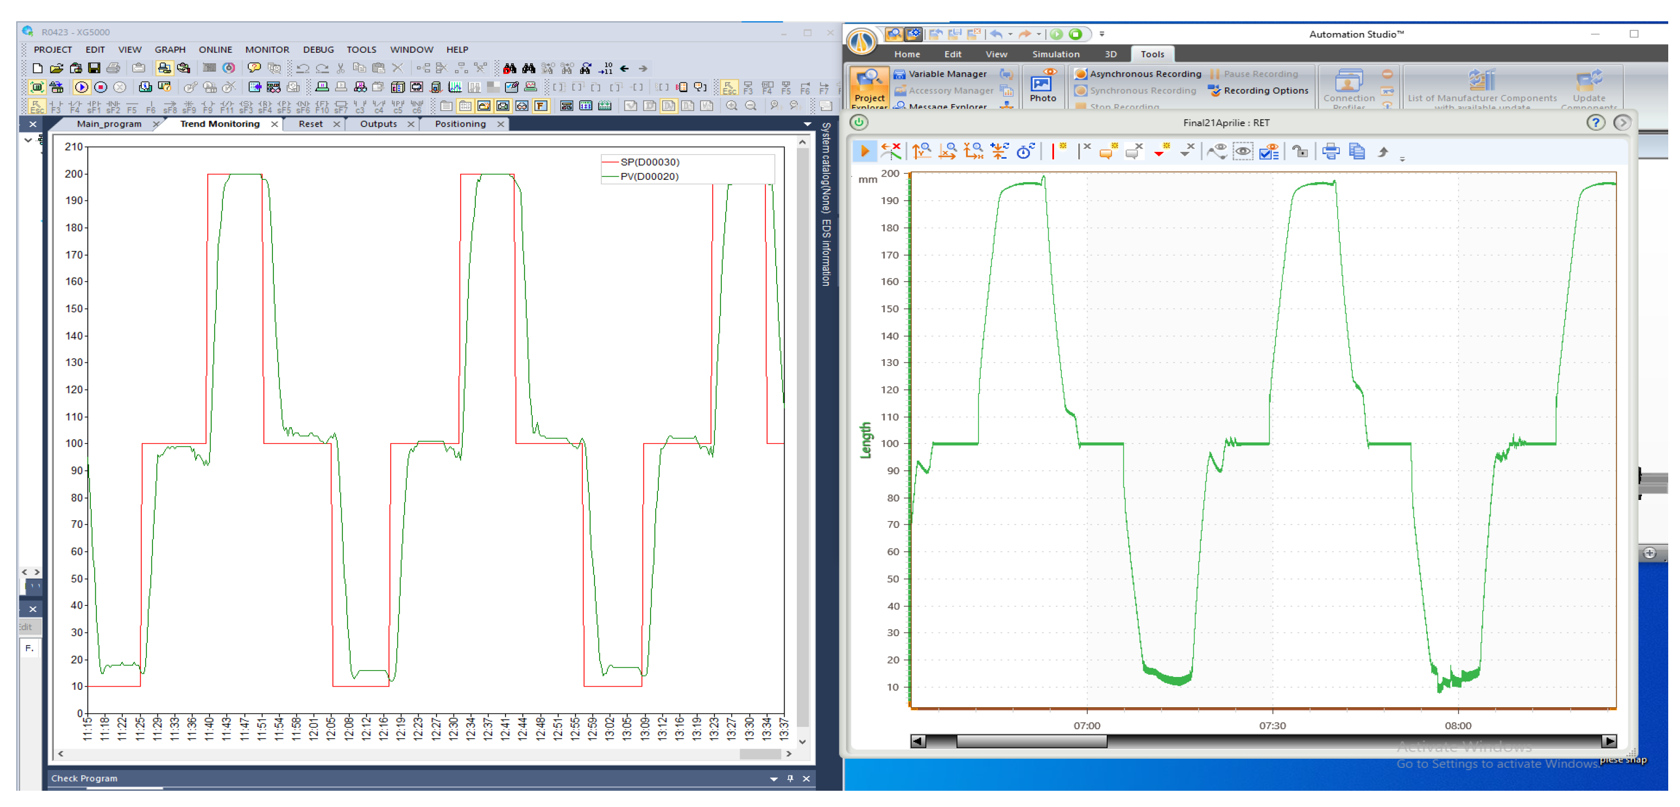The image size is (1680, 807).
Task: Toggle the green power button of plotter
Action: click(x=860, y=122)
